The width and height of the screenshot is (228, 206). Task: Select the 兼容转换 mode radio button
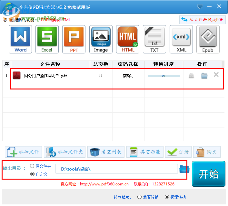pos(139,197)
